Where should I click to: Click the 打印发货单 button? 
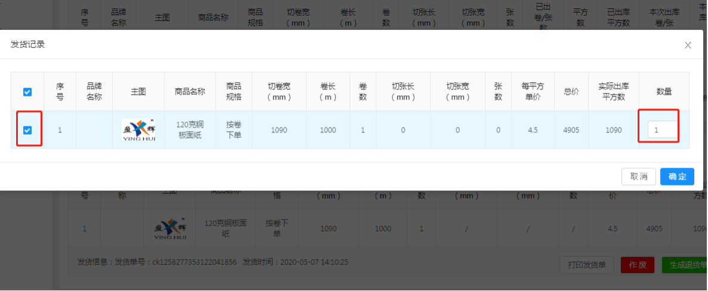point(586,265)
